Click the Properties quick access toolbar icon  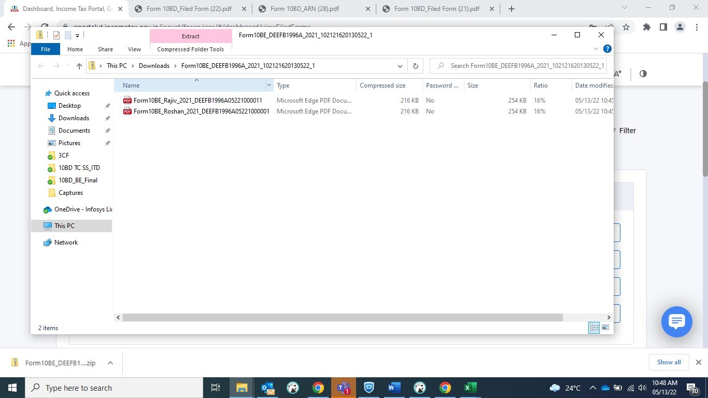point(56,35)
